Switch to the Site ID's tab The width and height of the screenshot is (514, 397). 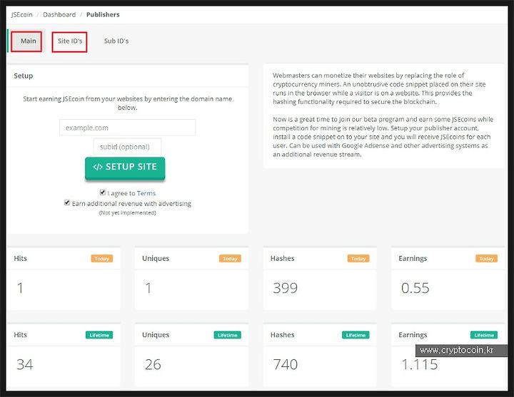click(x=69, y=41)
